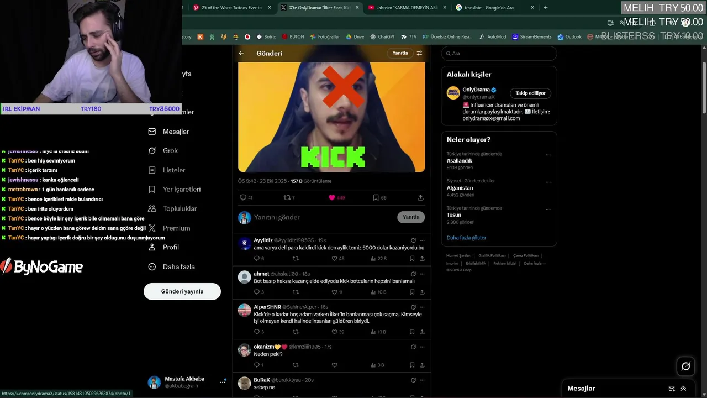View analytics icon on ahmet reply
707x398 pixels.
pos(373,292)
